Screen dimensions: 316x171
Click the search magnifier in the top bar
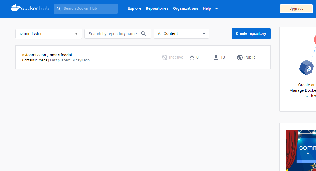pos(59,9)
